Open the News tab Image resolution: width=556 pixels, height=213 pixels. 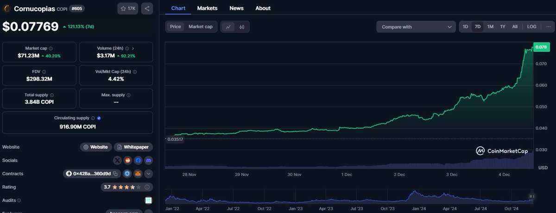[x=236, y=8]
